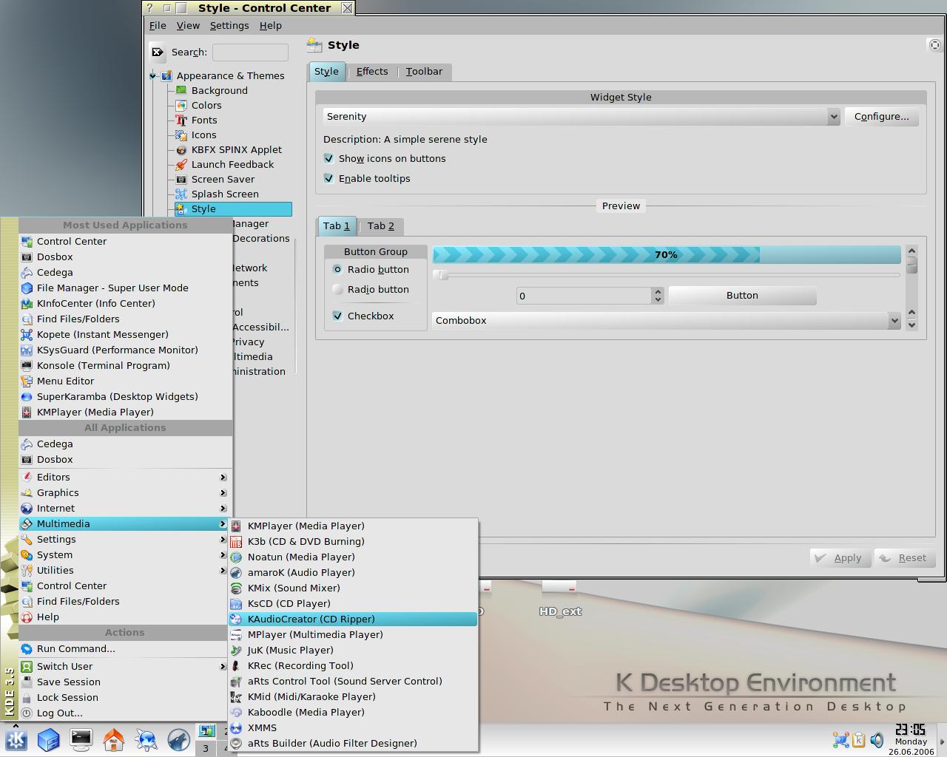Expand the Editors submenu

point(126,478)
